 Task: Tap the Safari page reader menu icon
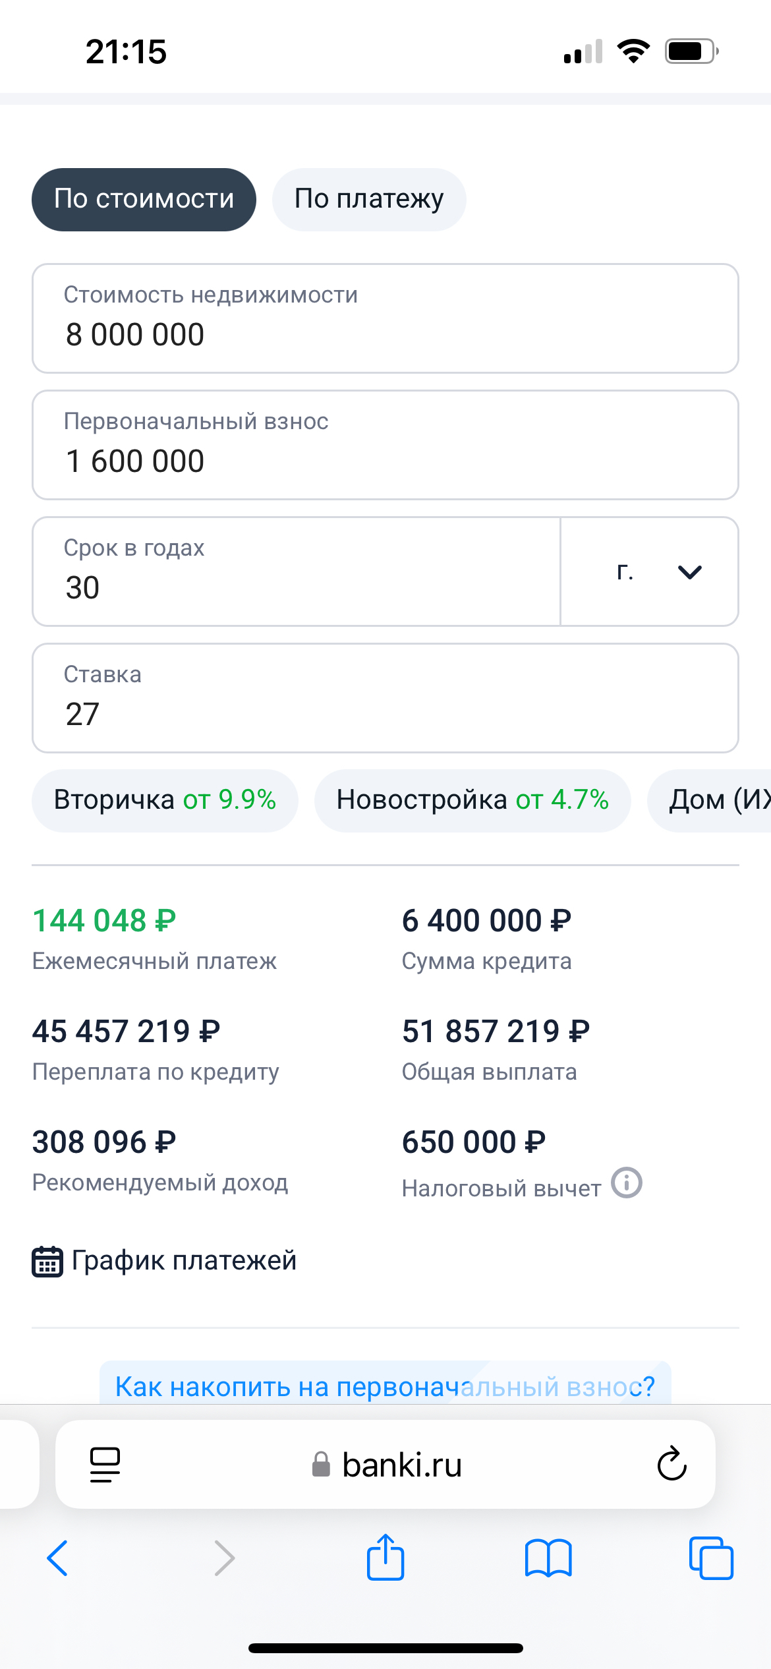click(105, 1465)
